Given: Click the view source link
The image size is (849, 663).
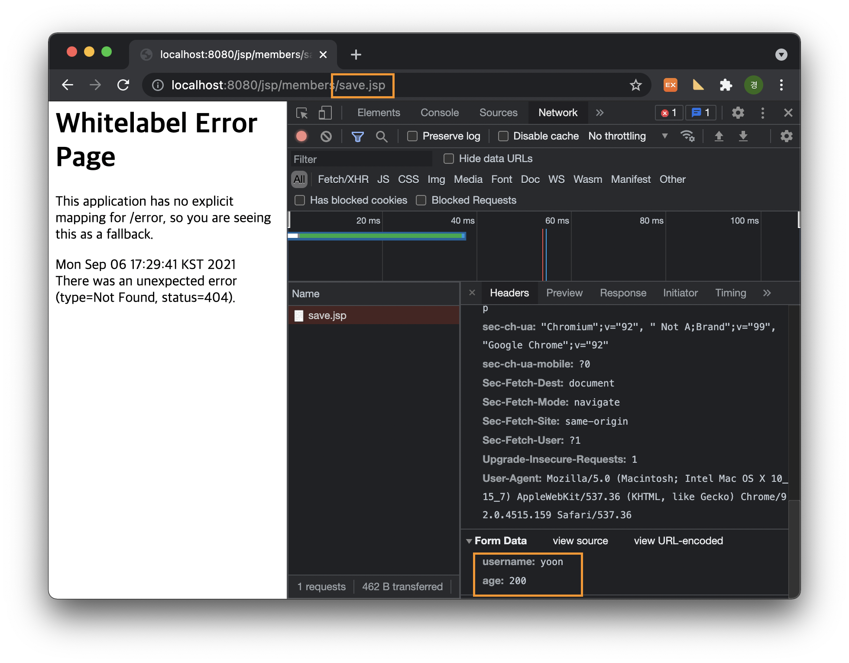Looking at the screenshot, I should 580,541.
